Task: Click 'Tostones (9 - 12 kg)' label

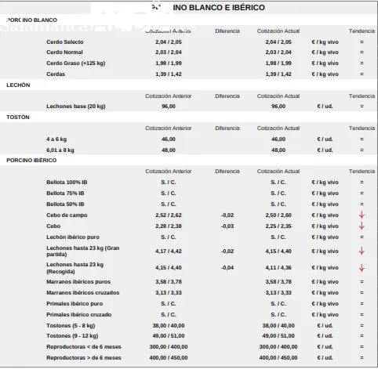Action: coord(72,336)
